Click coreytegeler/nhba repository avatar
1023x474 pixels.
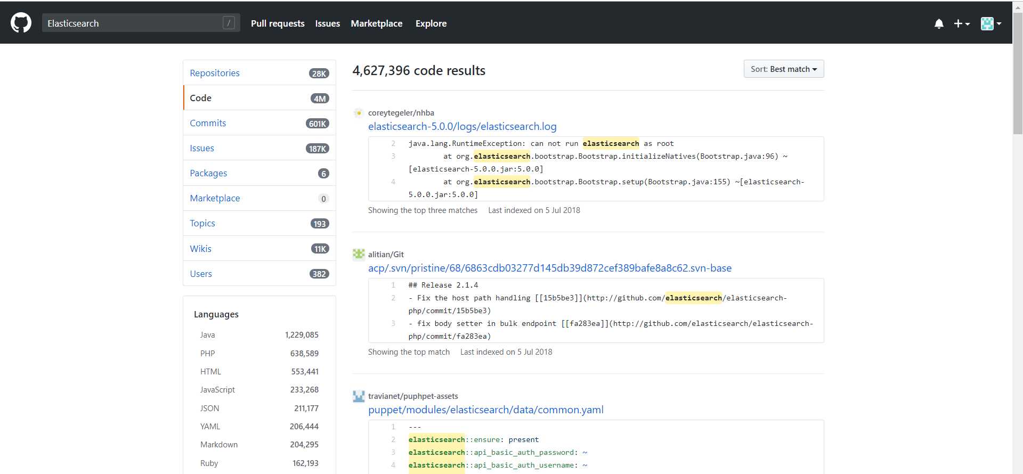(x=359, y=113)
